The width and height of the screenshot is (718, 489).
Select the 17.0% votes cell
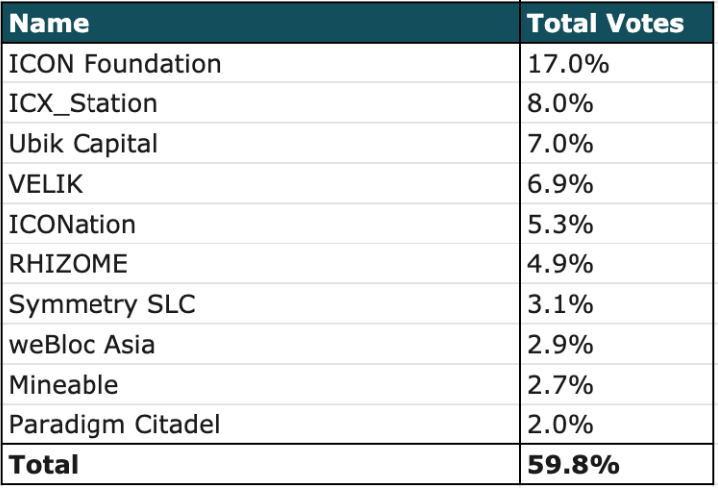(617, 64)
